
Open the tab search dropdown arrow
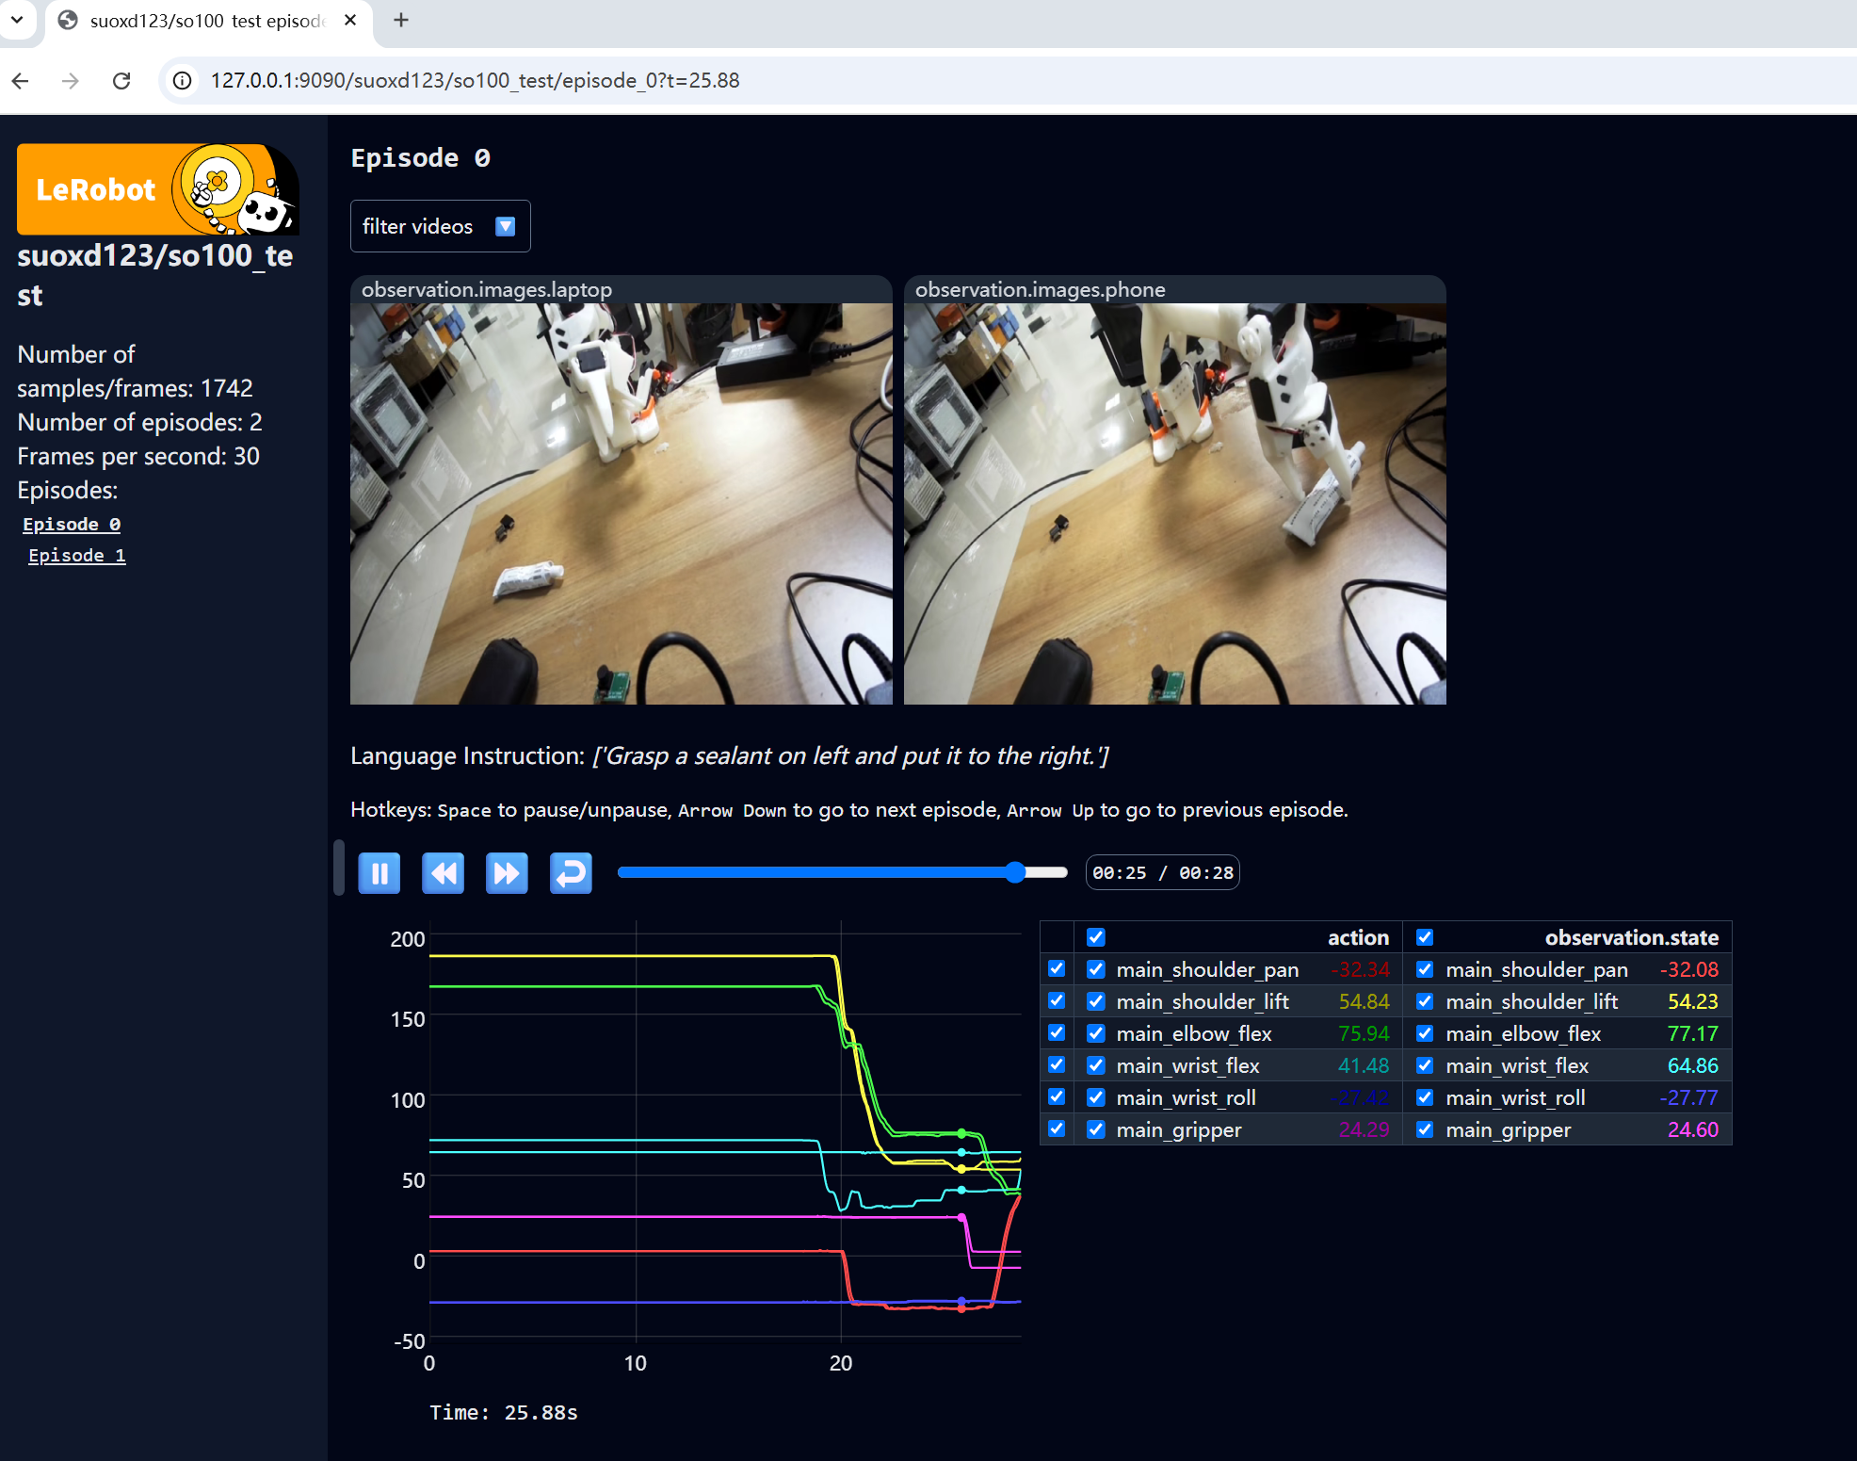click(x=17, y=20)
